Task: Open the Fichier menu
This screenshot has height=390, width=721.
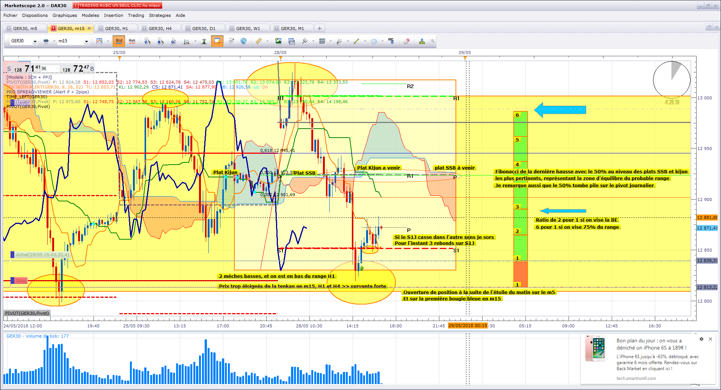Action: pos(10,15)
